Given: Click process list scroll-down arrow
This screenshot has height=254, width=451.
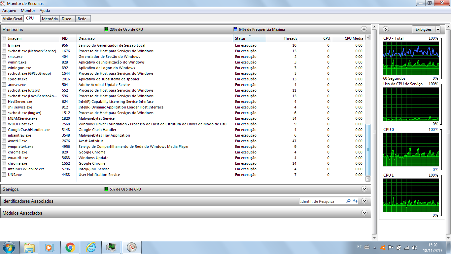Looking at the screenshot, I should (x=368, y=179).
